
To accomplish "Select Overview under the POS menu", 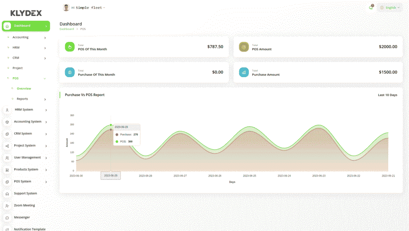I will [x=24, y=89].
